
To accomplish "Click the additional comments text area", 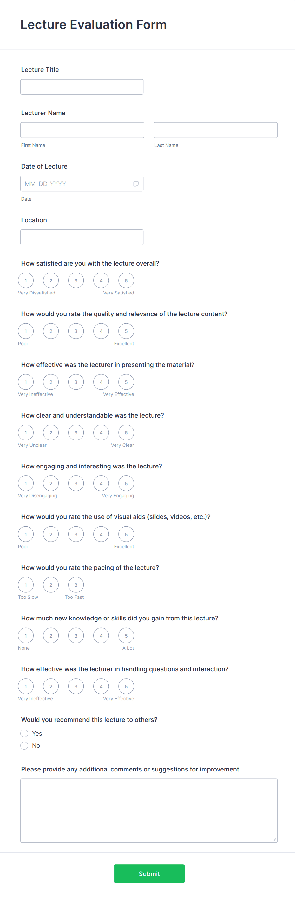I will (149, 810).
